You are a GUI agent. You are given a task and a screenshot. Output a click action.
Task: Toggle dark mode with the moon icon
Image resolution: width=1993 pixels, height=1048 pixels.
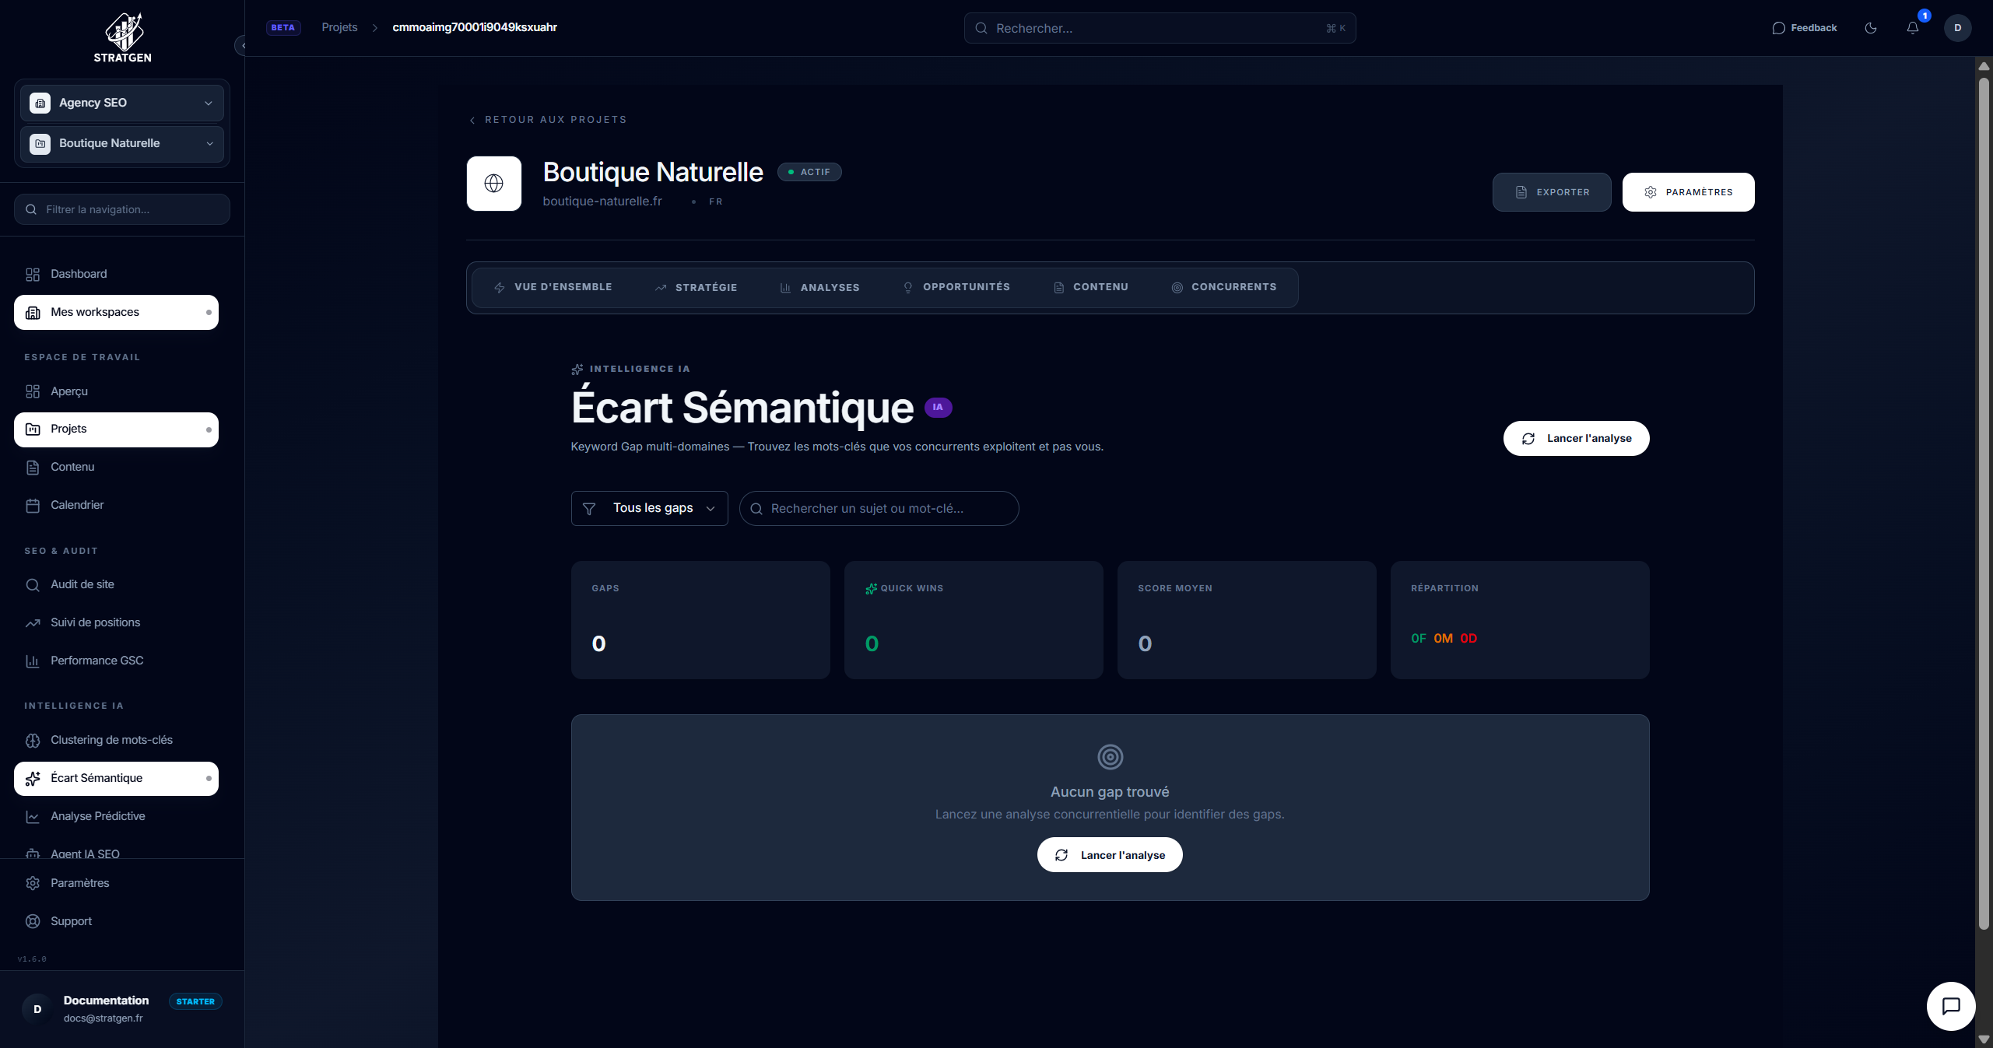tap(1871, 27)
